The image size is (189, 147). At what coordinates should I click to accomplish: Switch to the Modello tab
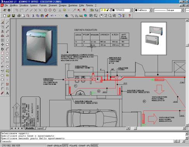tap(30, 128)
